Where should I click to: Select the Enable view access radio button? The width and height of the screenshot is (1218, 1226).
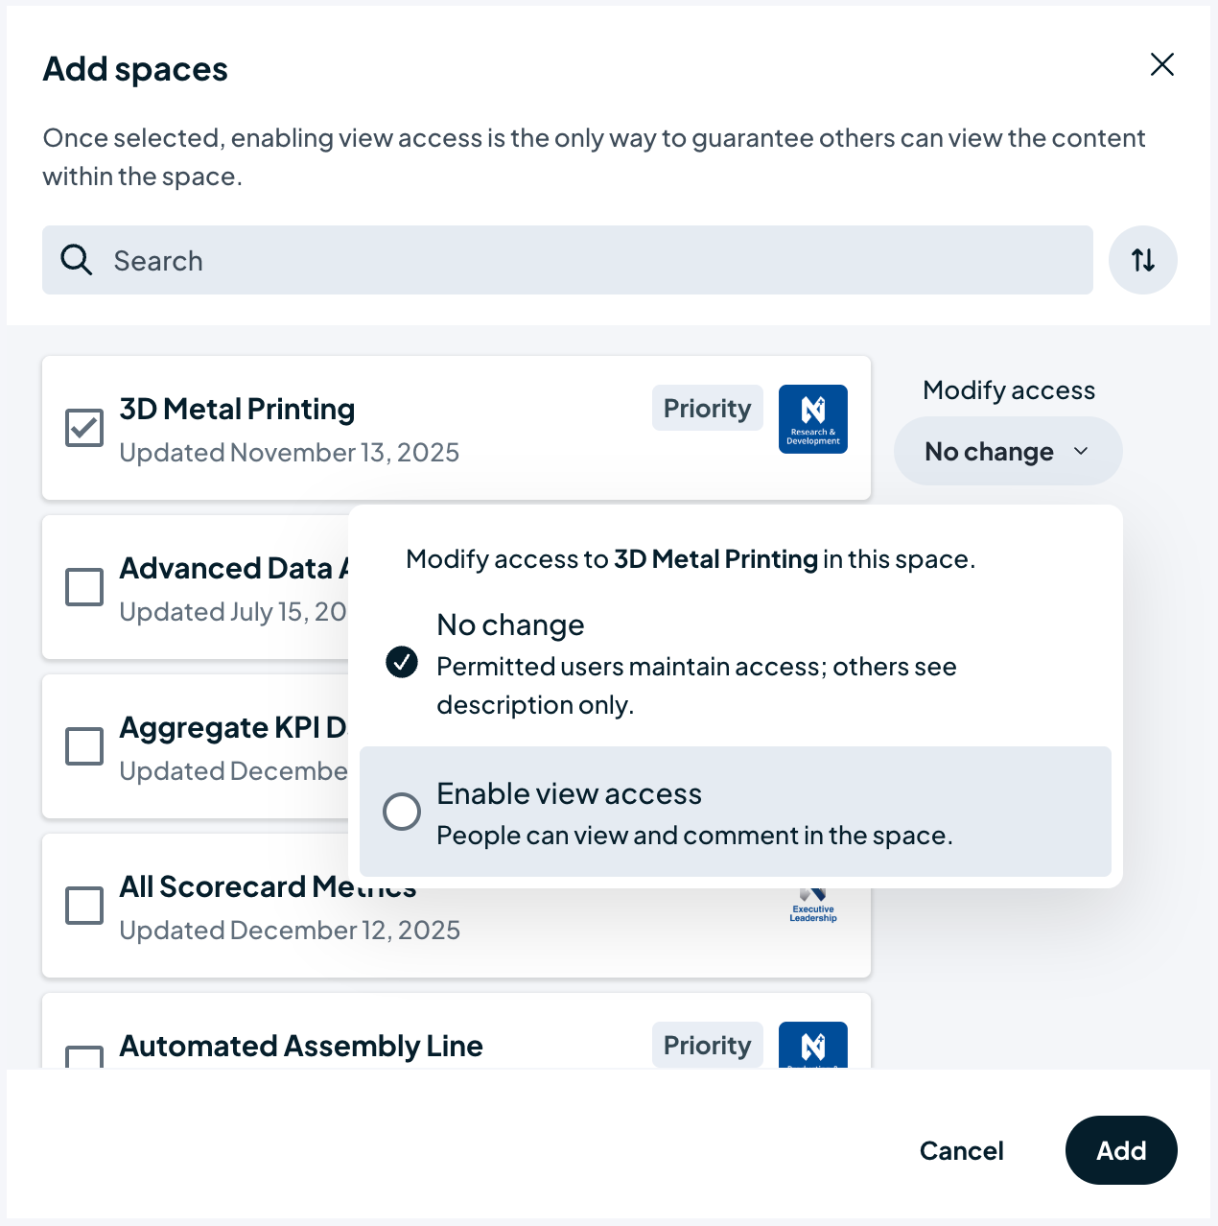click(402, 812)
